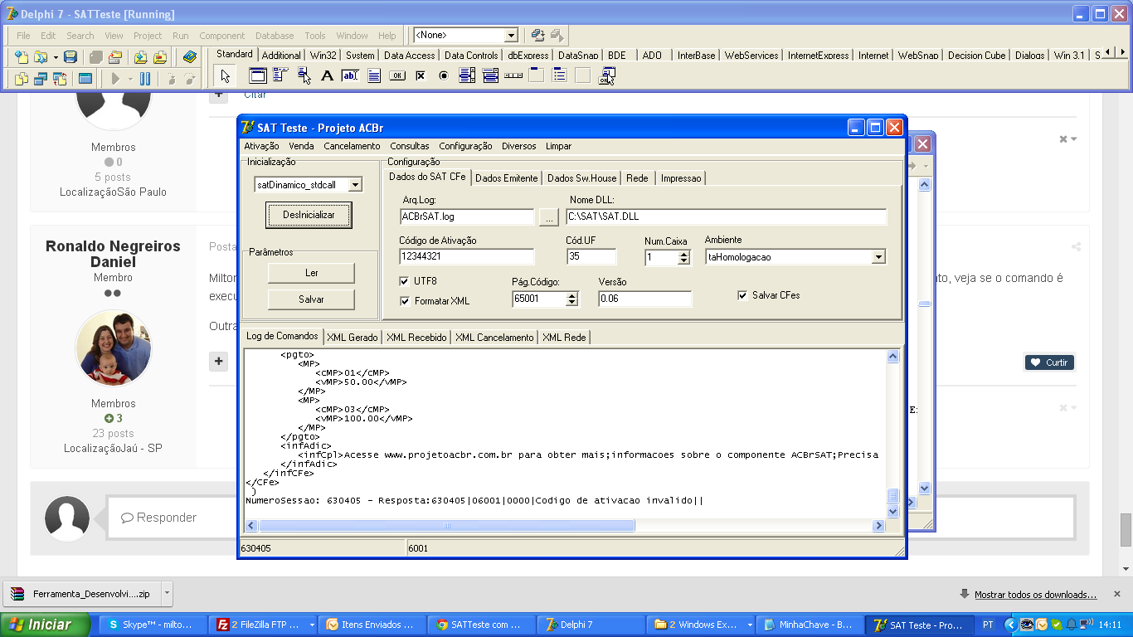Open Delphi Help contents book icon

190,57
